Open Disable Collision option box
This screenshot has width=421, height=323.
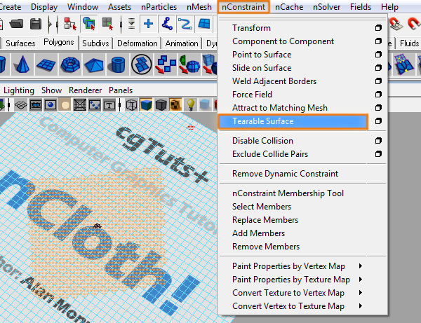pyautogui.click(x=378, y=141)
